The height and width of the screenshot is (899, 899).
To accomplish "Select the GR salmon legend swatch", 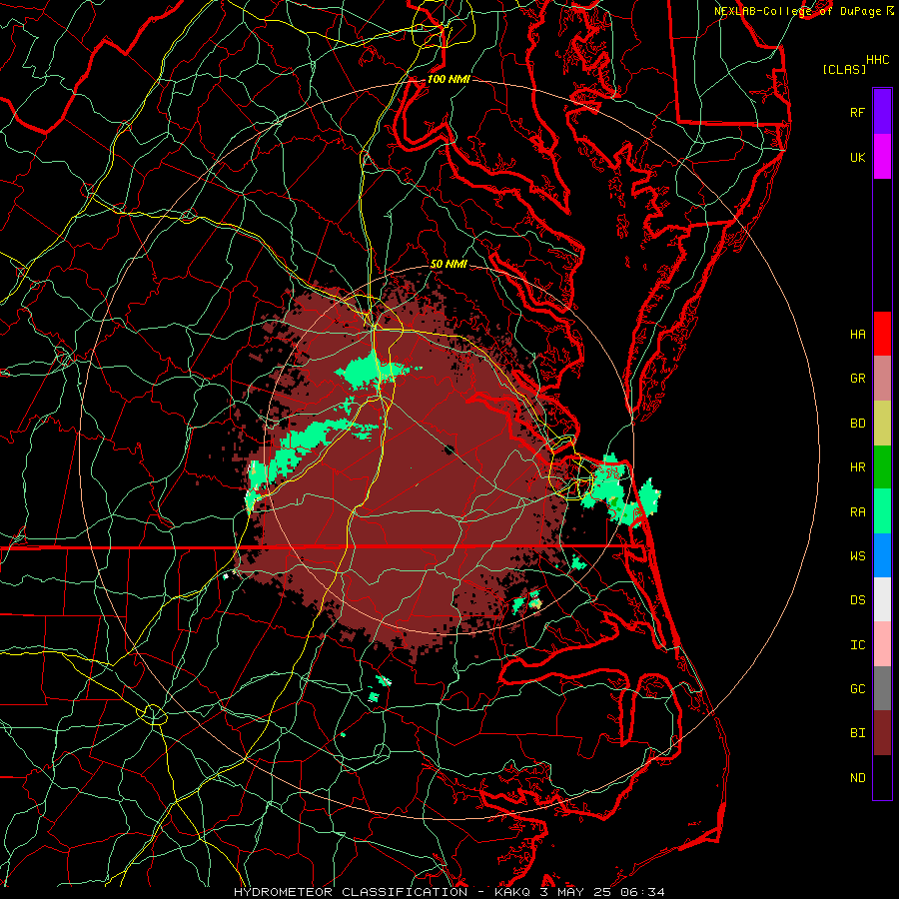I will click(882, 379).
